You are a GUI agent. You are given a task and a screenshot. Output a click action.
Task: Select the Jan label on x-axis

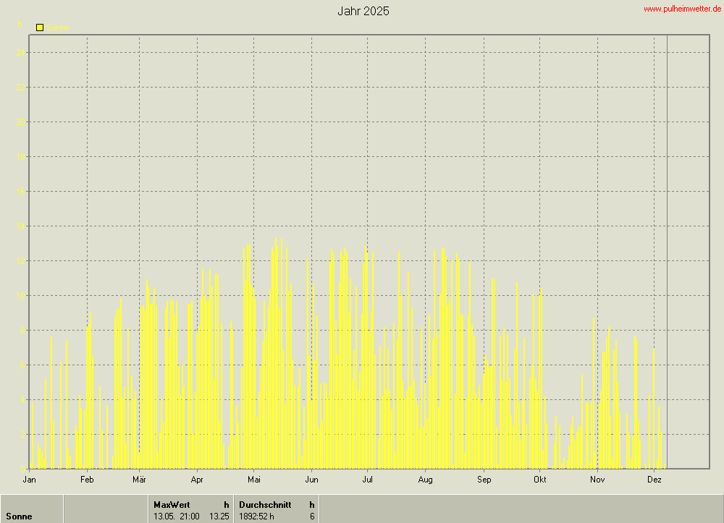point(30,479)
